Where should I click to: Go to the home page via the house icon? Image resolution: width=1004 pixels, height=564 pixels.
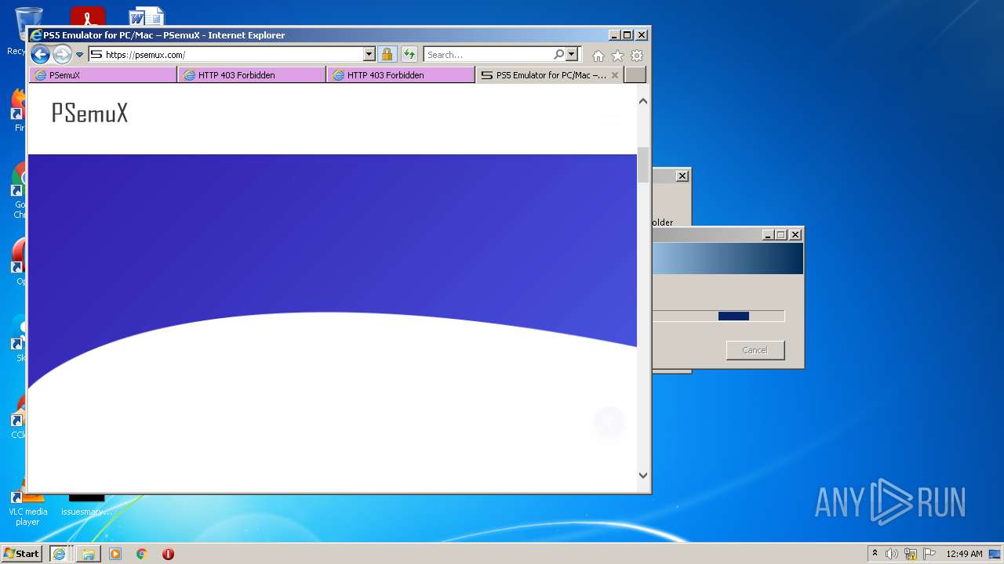[x=598, y=56]
